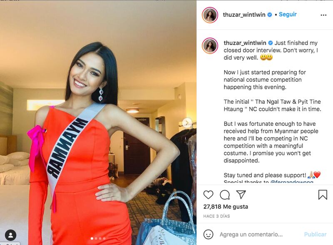Open comments with the speech bubble icon
This screenshot has width=333, height=245.
225,195
